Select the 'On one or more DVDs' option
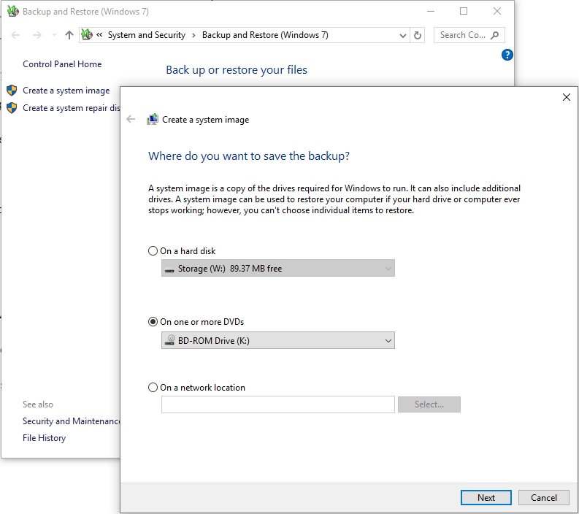This screenshot has width=579, height=514. click(153, 322)
